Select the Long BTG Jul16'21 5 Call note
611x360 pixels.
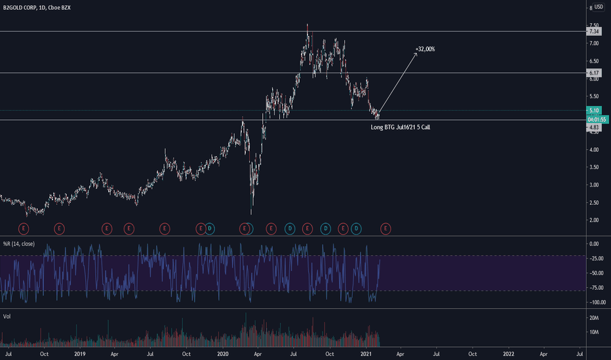[400, 127]
